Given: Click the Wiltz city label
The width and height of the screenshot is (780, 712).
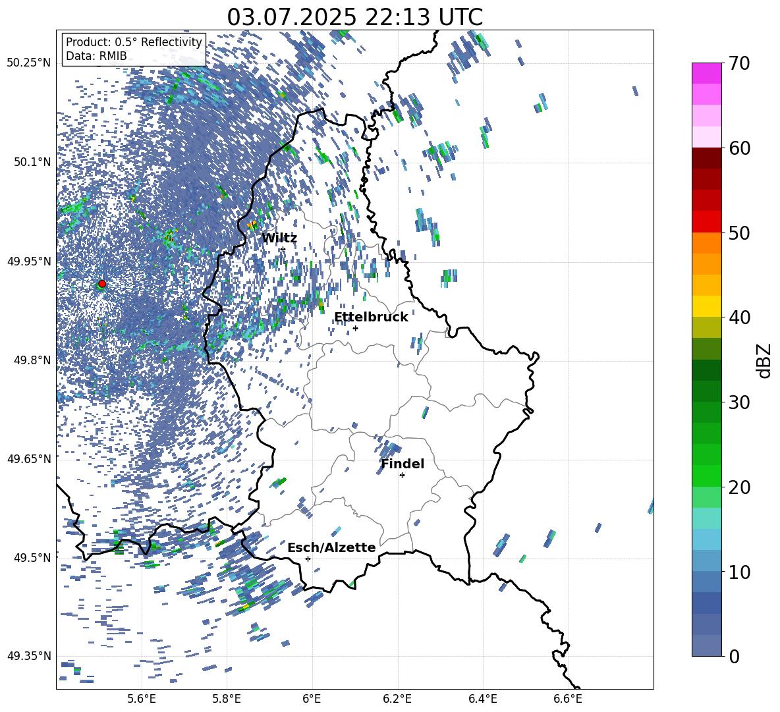Looking at the screenshot, I should (279, 238).
